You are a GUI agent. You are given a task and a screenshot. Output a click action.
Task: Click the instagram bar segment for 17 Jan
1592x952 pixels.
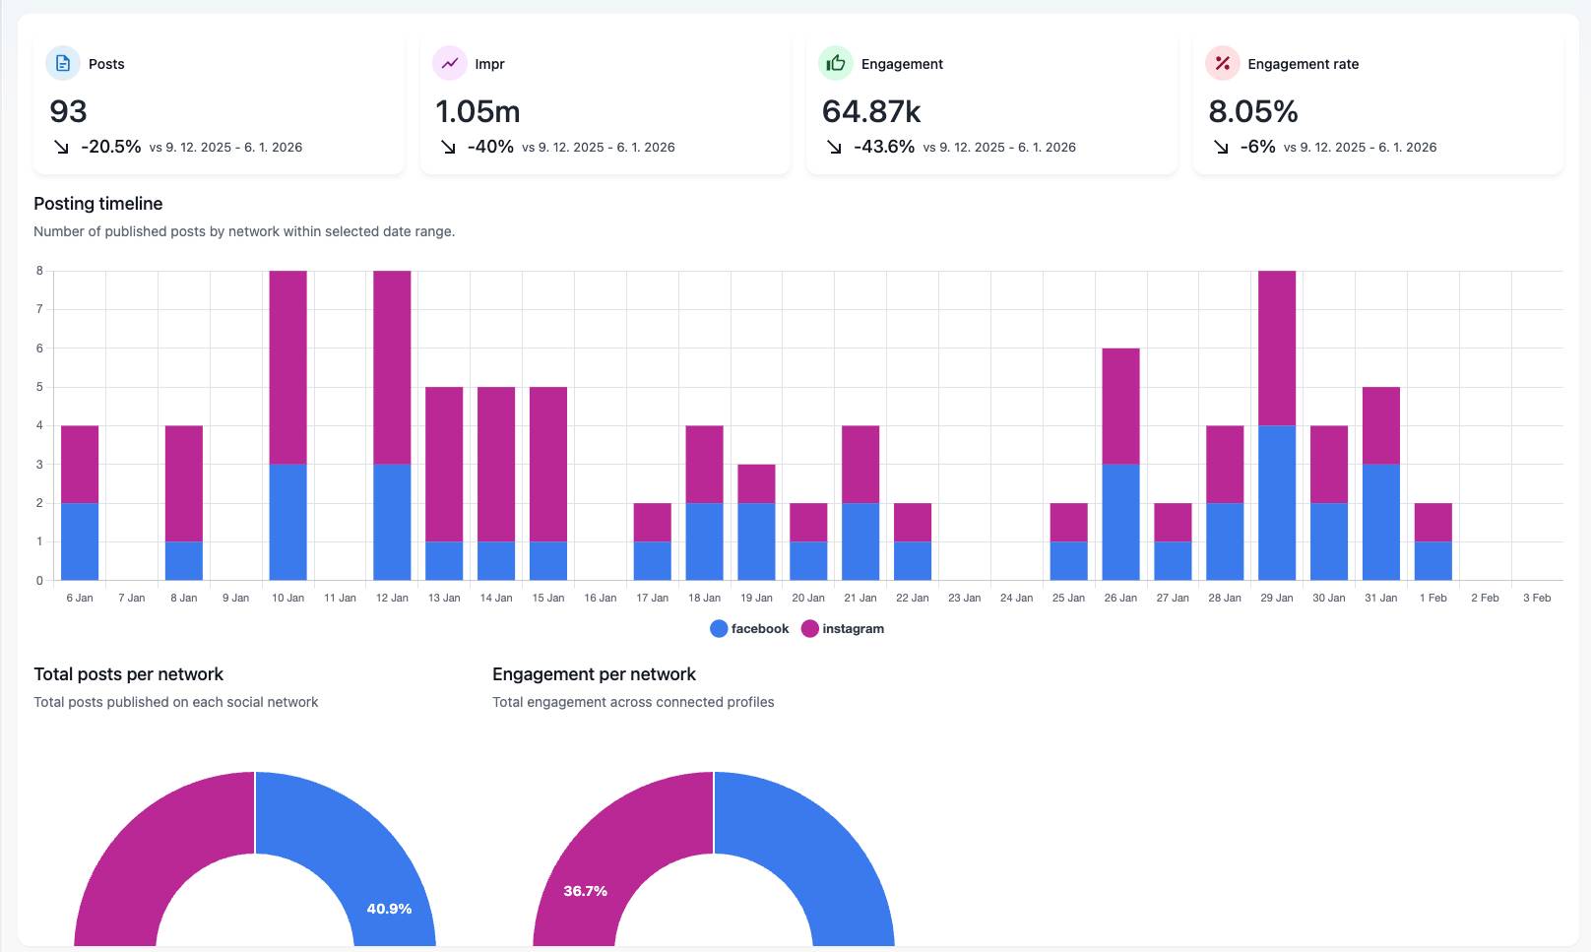(x=652, y=523)
